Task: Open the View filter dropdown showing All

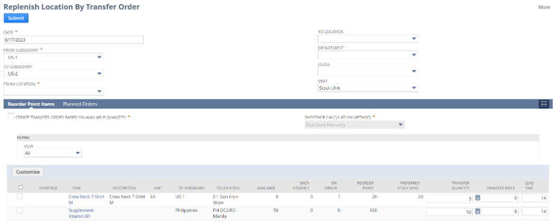Action: (x=53, y=153)
